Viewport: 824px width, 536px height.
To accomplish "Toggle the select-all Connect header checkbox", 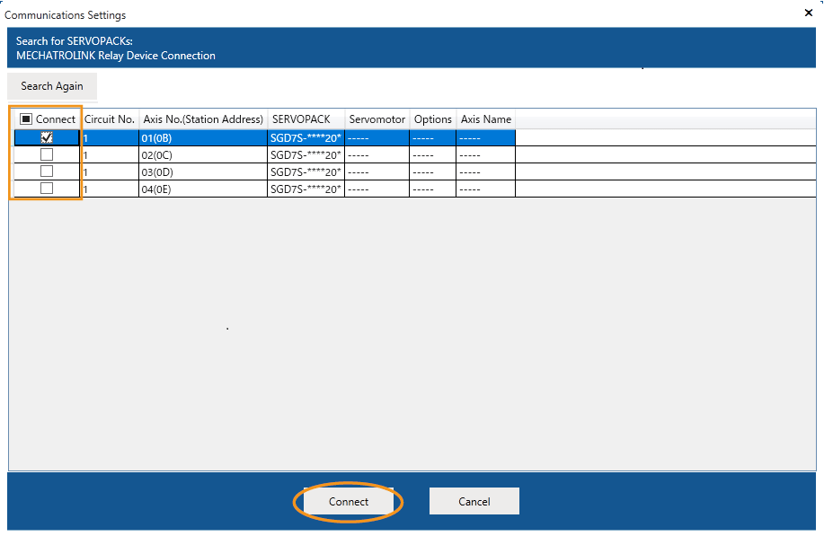I will 26,119.
